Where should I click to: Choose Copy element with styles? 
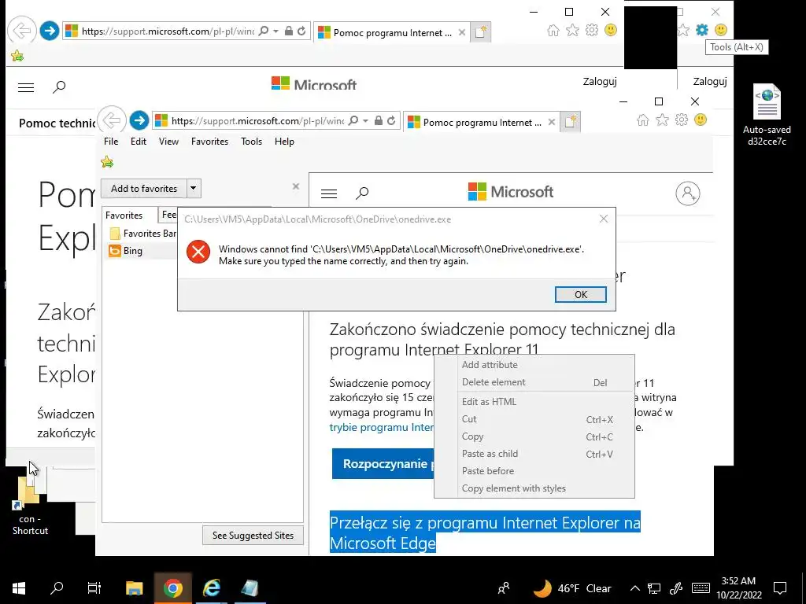point(534,488)
